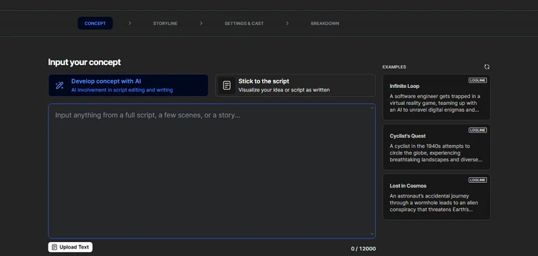Click the chevron arrow after Settings & Cast
Viewport: 538px width, 256px height.
(x=287, y=24)
